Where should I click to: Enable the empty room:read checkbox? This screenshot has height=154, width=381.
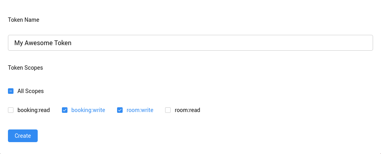tap(168, 110)
